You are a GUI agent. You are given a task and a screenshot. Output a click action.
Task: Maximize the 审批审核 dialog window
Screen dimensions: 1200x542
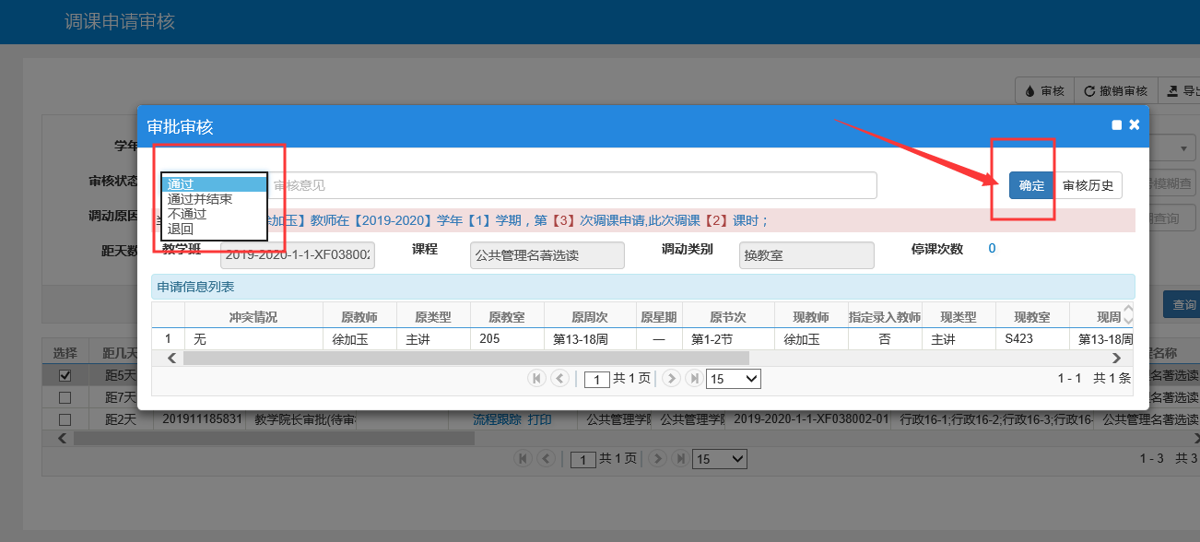pyautogui.click(x=1117, y=125)
